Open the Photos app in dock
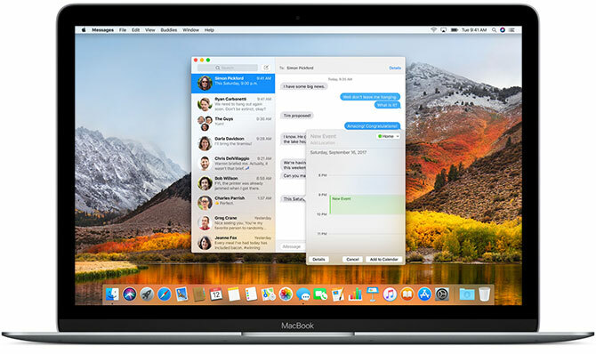 pos(285,294)
